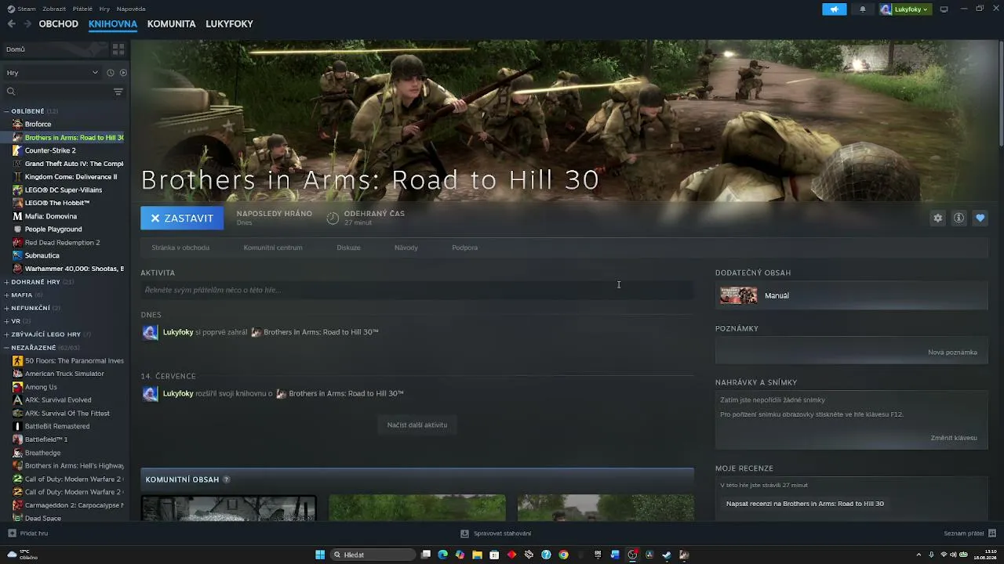
Task: Sort library by recent activity clock icon
Action: [110, 73]
